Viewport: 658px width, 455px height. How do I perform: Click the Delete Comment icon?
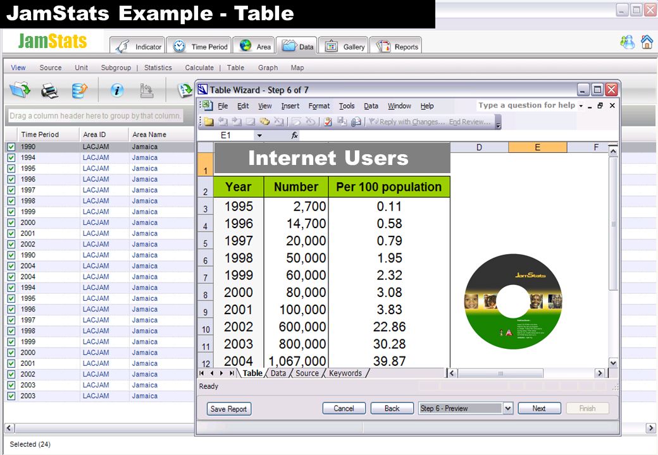[x=278, y=122]
